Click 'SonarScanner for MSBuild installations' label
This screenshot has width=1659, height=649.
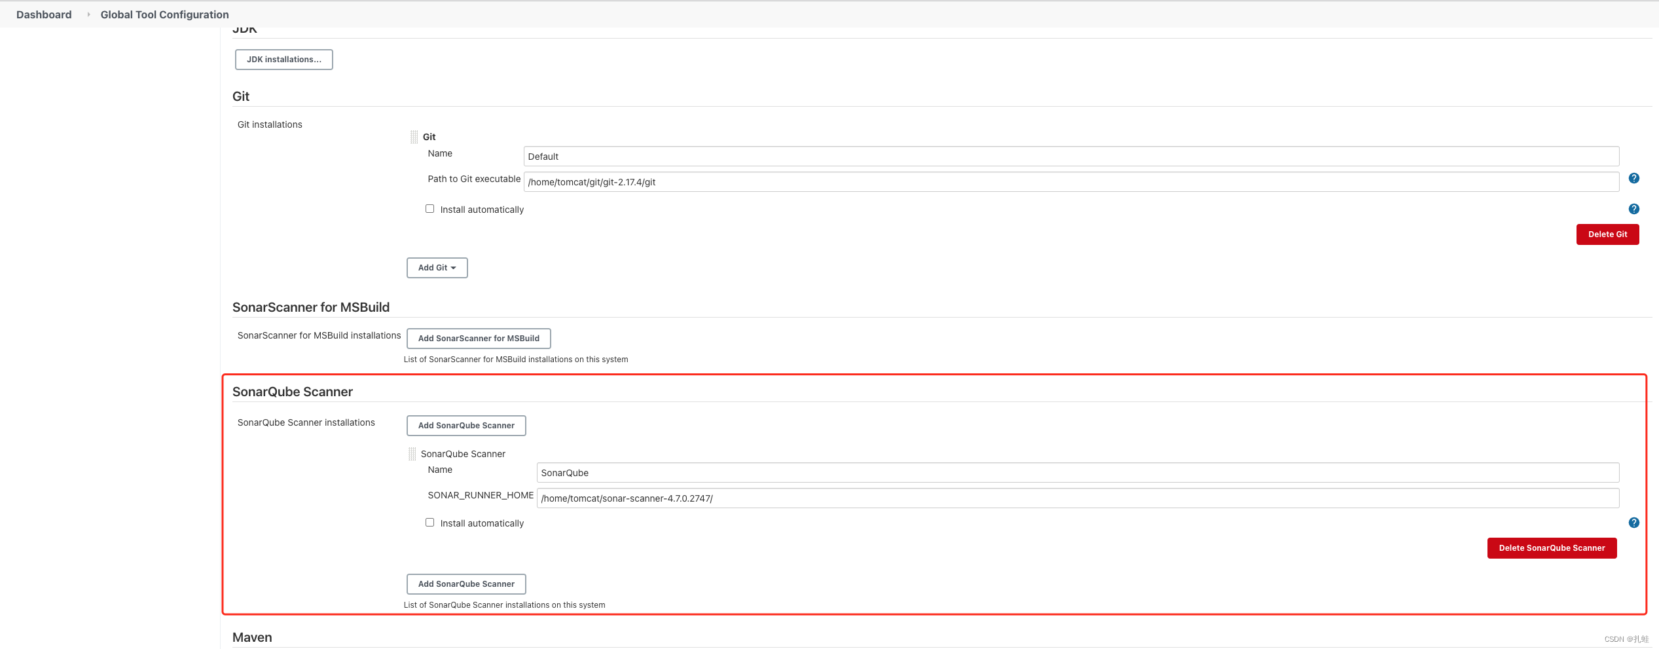coord(319,335)
